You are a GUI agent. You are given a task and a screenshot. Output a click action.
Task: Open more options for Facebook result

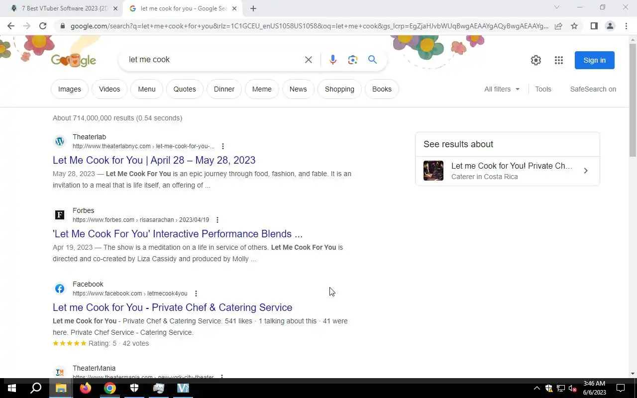click(196, 294)
